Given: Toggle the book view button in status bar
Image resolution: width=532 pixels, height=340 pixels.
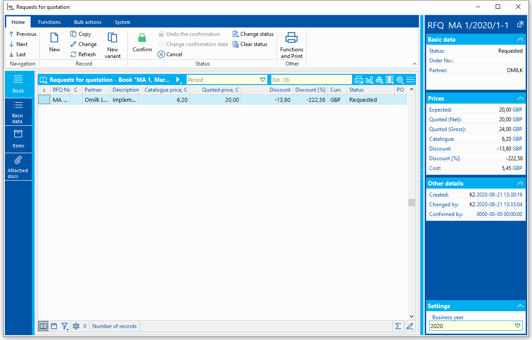Looking at the screenshot, I should tap(43, 326).
